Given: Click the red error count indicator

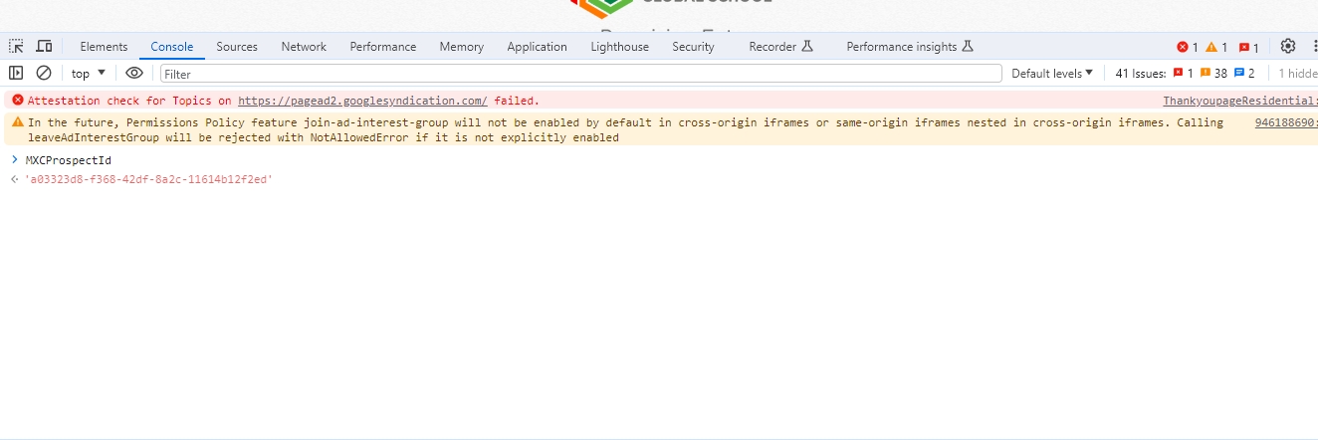Looking at the screenshot, I should (x=1188, y=47).
